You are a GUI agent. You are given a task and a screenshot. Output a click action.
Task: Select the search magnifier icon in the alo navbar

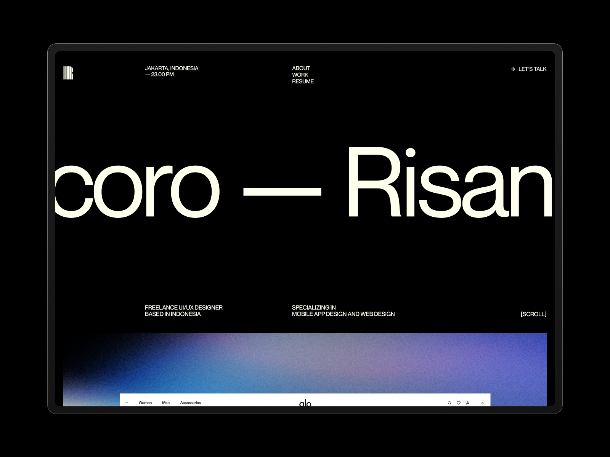coord(449,403)
